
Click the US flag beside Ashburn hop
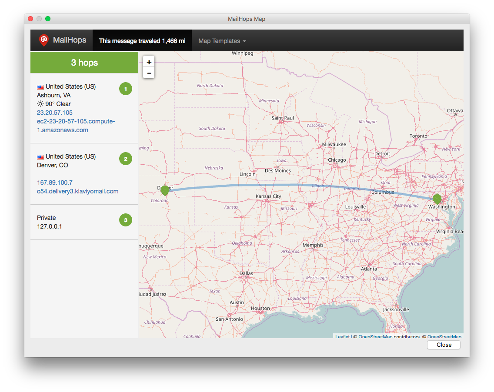click(40, 87)
